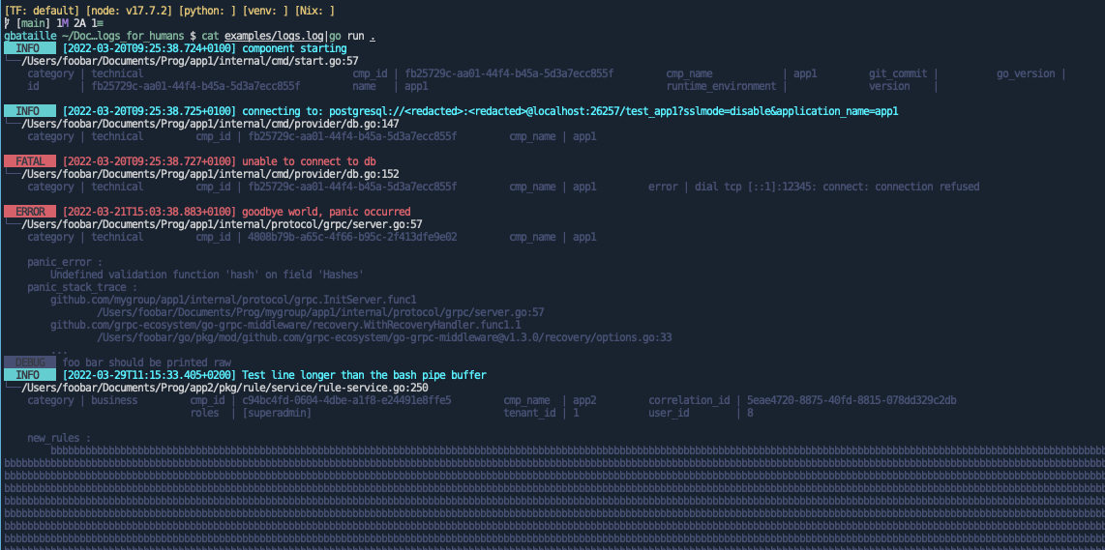This screenshot has width=1105, height=550.
Task: Click the 'go run .' command text
Action: (352, 36)
